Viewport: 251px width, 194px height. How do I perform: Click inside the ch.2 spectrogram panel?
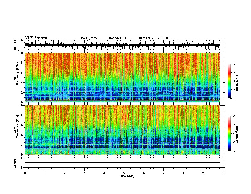coord(122,130)
